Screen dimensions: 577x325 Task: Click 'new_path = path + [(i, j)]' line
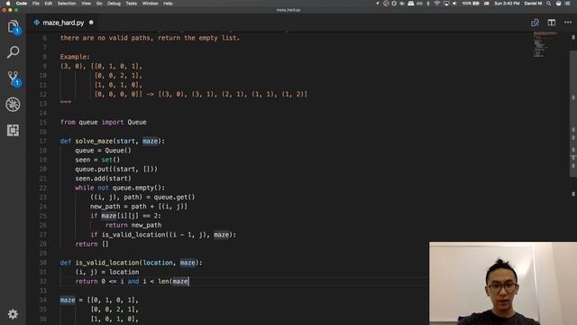[139, 206]
